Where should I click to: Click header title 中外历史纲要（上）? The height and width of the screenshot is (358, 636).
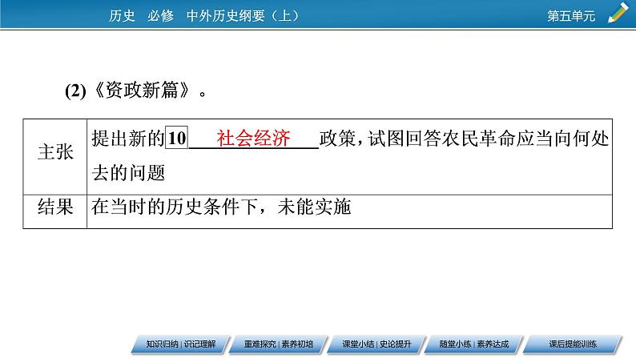243,16
